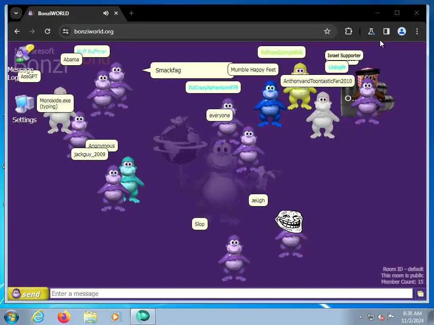Image resolution: width=434 pixels, height=325 pixels.
Task: Close the BonziWORLD tab
Action: [116, 13]
